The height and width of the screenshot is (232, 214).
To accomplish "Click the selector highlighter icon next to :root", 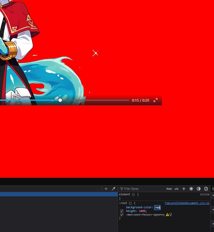I will 130,203.
